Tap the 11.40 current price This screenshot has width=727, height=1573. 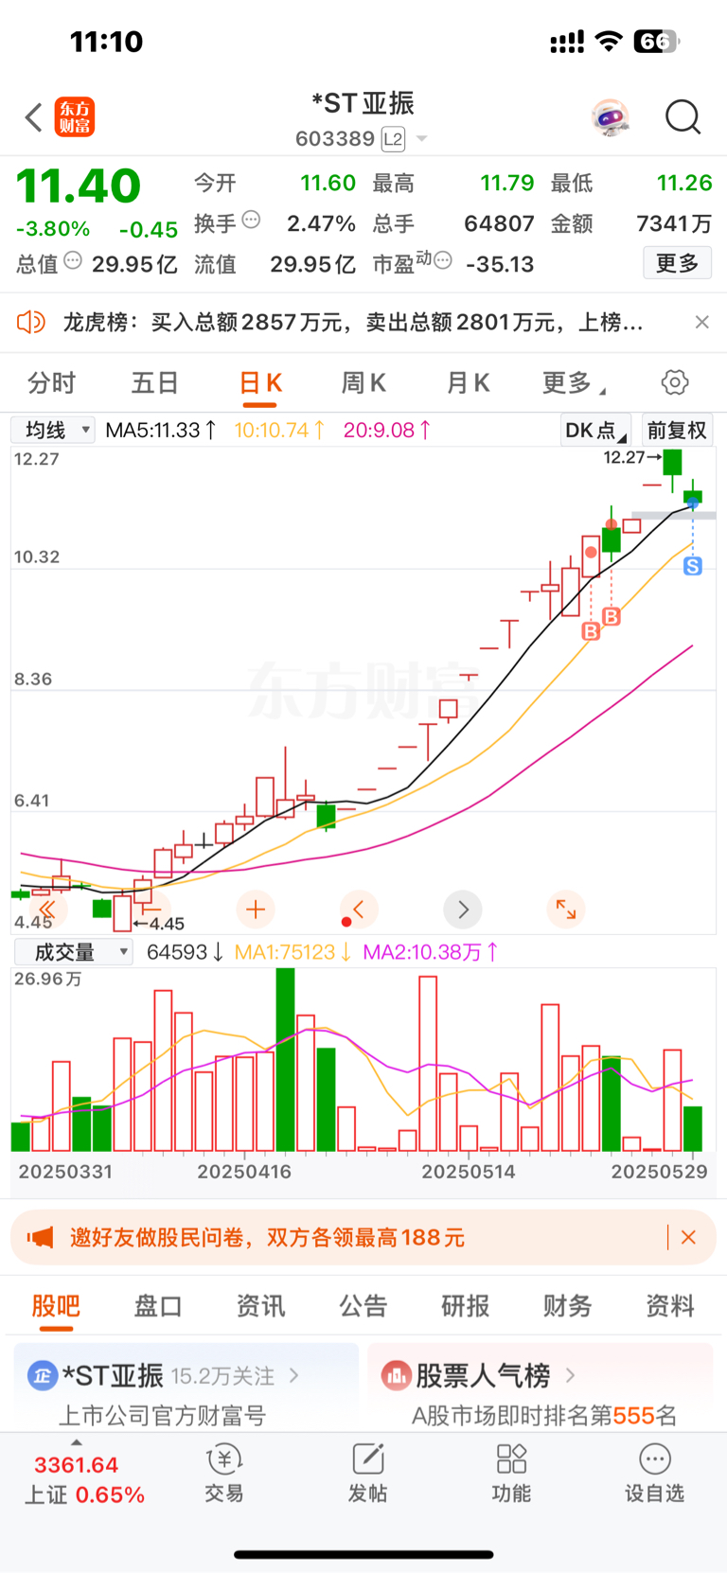79,186
